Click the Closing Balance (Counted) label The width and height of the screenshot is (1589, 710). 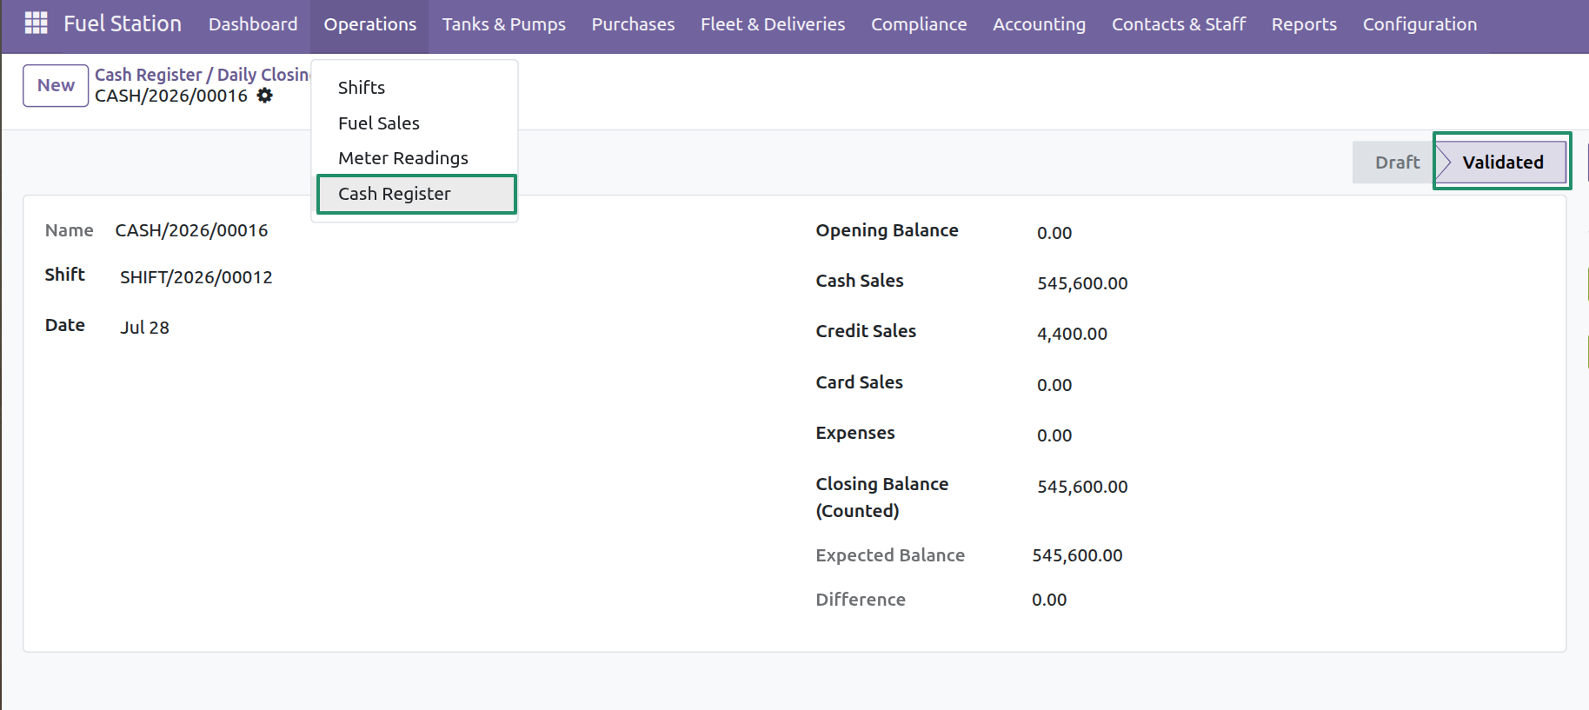click(x=881, y=497)
